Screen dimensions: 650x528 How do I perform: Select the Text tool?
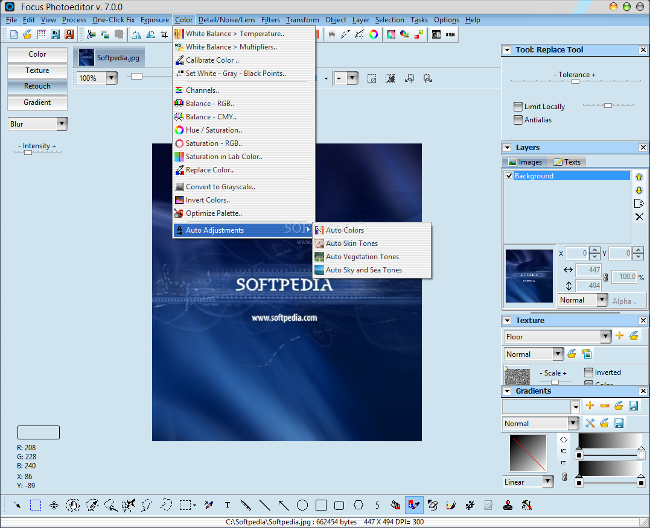coord(227,505)
